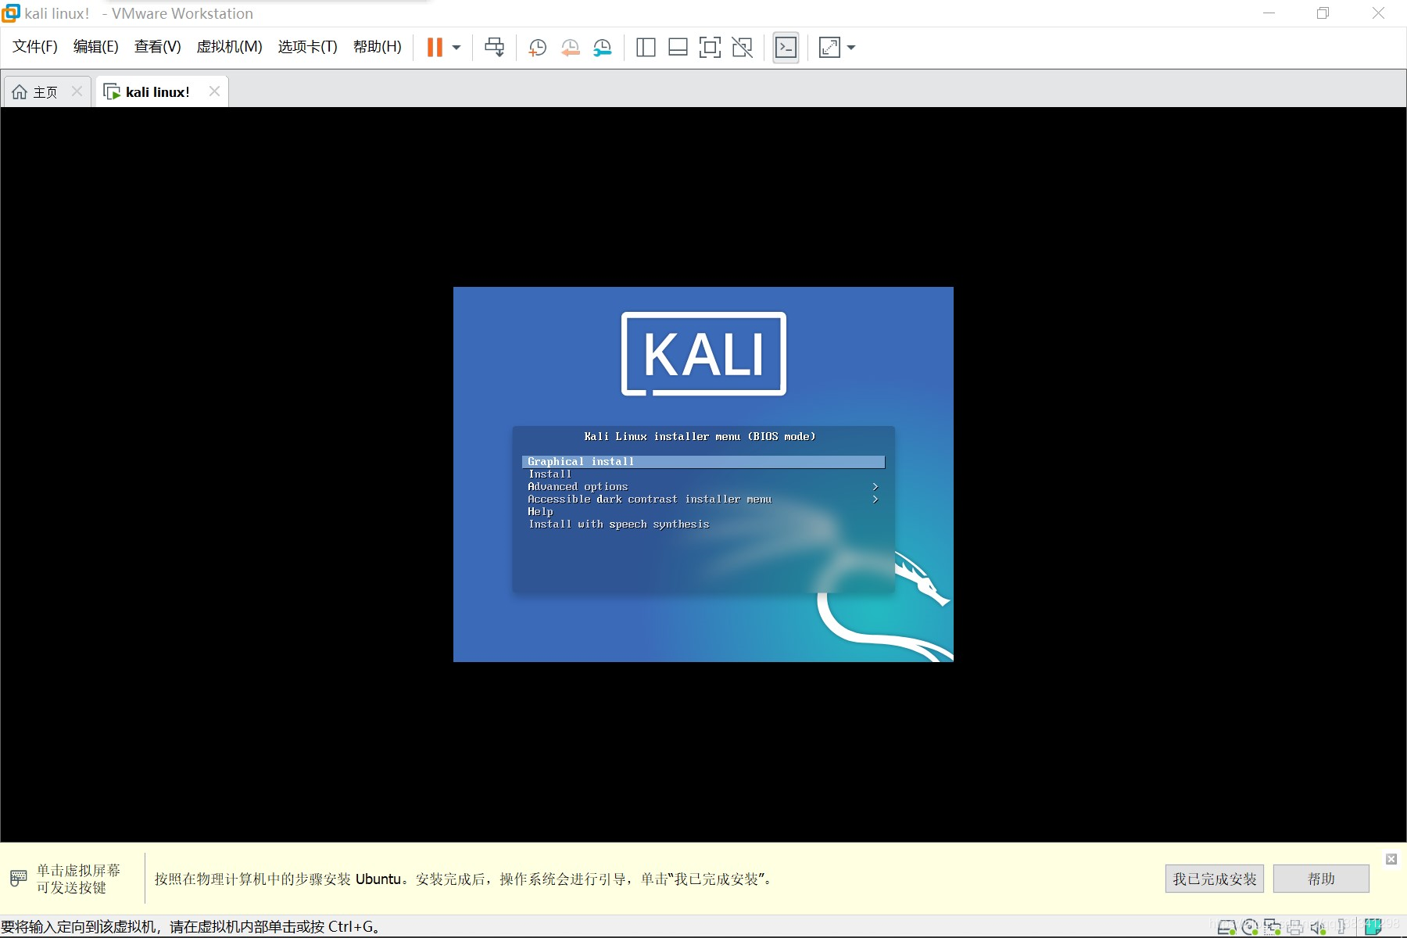The width and height of the screenshot is (1407, 938).
Task: Send Ctrl+Alt+Del to the virtual machine
Action: point(494,48)
